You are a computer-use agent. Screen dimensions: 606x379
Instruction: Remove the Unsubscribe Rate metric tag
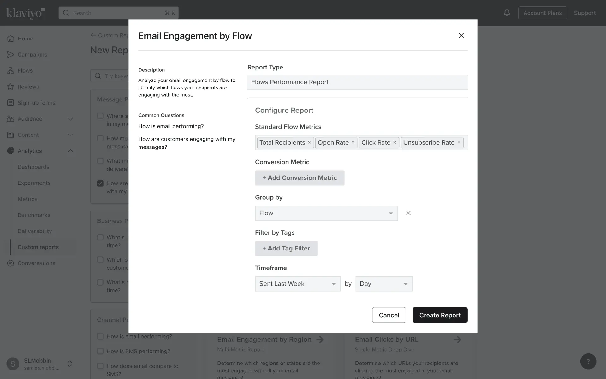459,143
